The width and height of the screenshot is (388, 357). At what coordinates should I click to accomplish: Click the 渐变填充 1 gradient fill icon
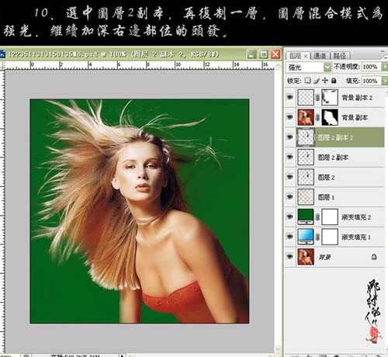306,237
